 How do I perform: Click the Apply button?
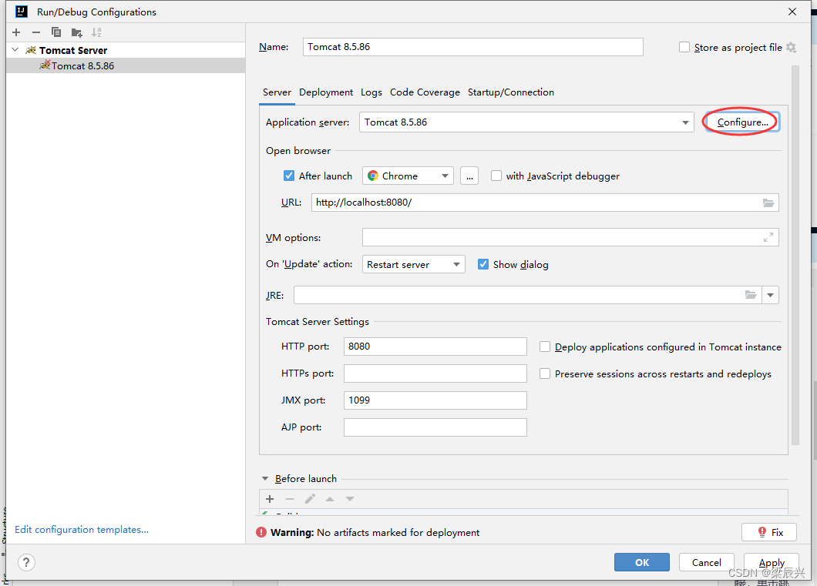click(772, 562)
